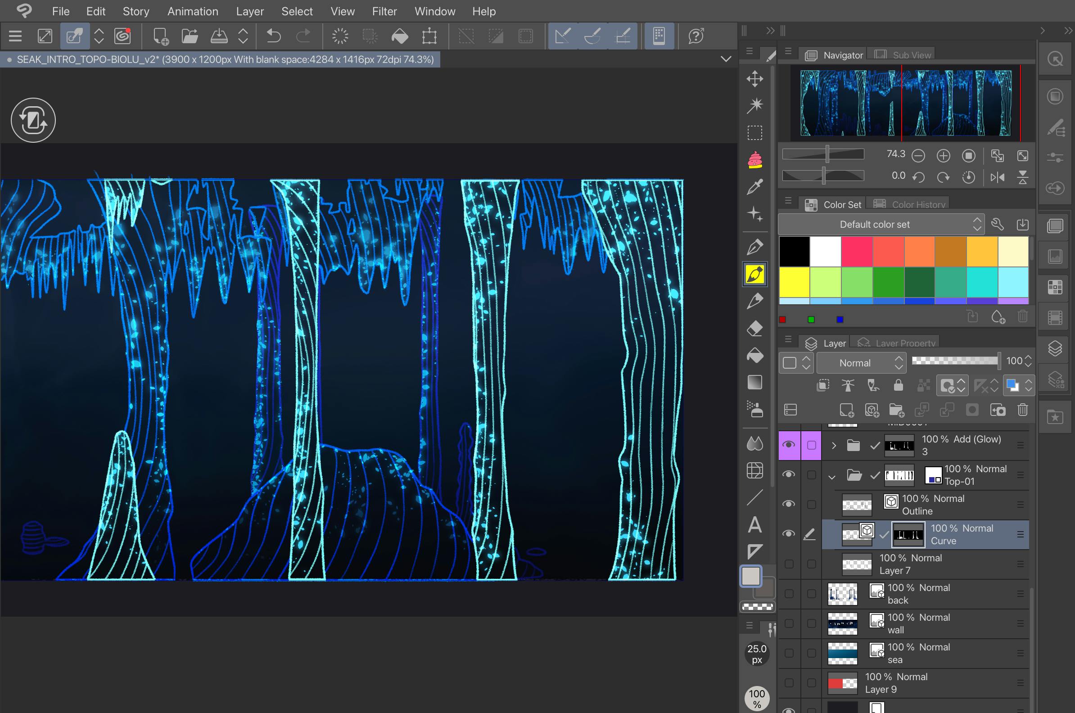Click the Undo arrow in toolbar
Image resolution: width=1075 pixels, height=713 pixels.
coord(273,36)
